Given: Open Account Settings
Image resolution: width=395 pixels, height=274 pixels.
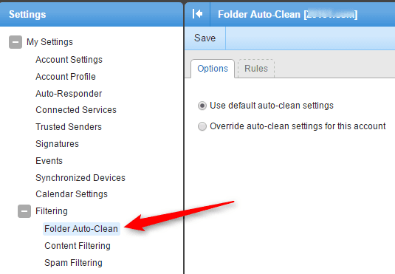Looking at the screenshot, I should pos(69,60).
